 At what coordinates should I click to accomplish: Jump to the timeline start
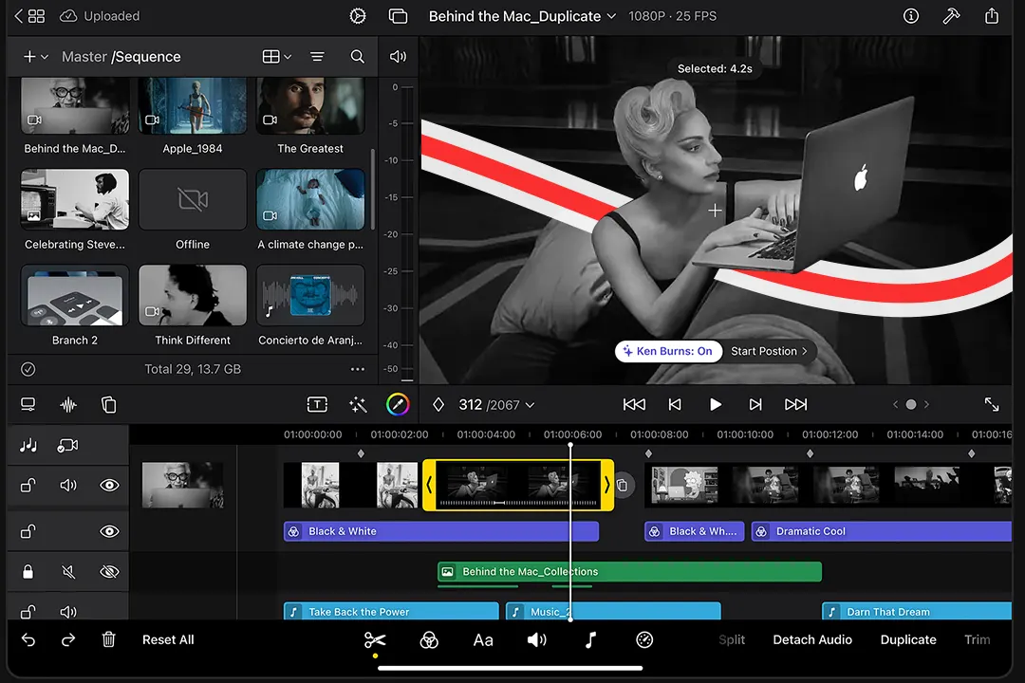(634, 404)
